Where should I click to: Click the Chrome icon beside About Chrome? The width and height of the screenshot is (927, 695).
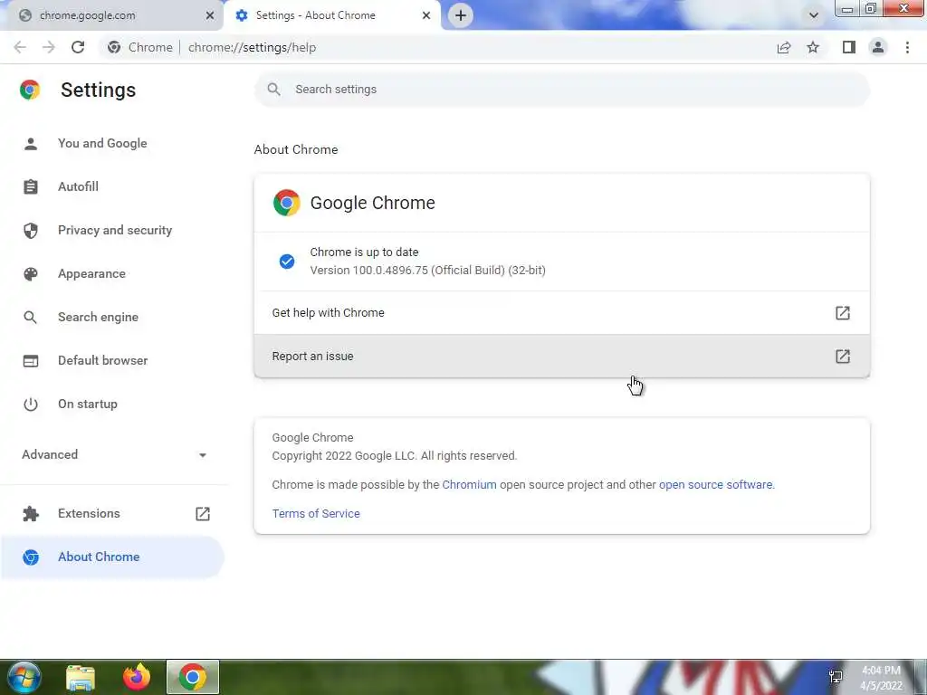[x=31, y=557]
